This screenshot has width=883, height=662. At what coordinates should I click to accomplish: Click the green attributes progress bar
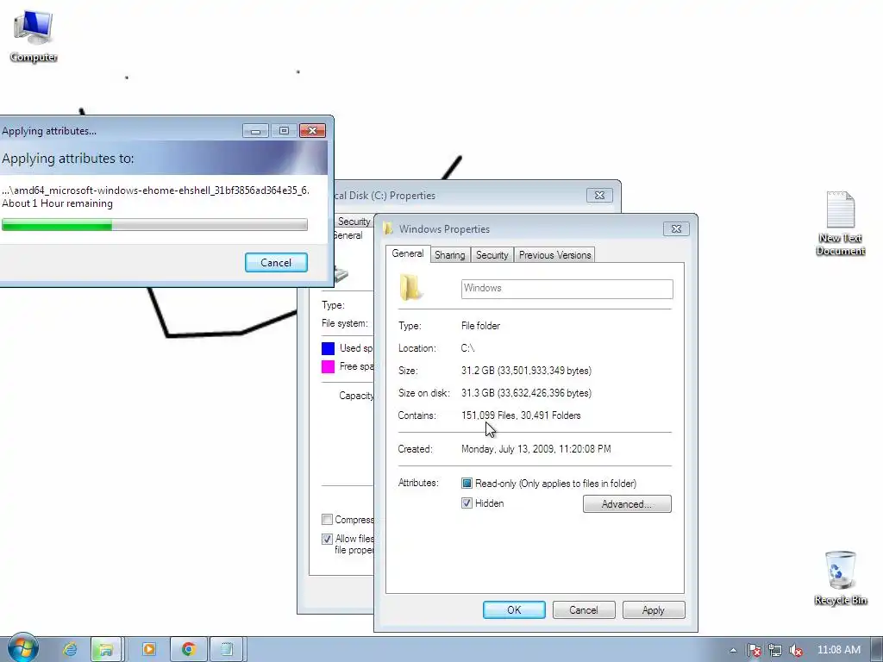point(154,225)
